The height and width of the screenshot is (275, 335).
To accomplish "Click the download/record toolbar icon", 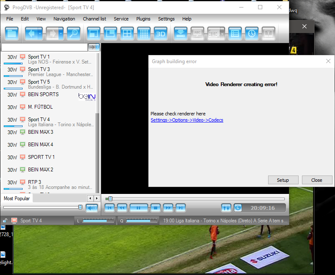I will coord(181,33).
